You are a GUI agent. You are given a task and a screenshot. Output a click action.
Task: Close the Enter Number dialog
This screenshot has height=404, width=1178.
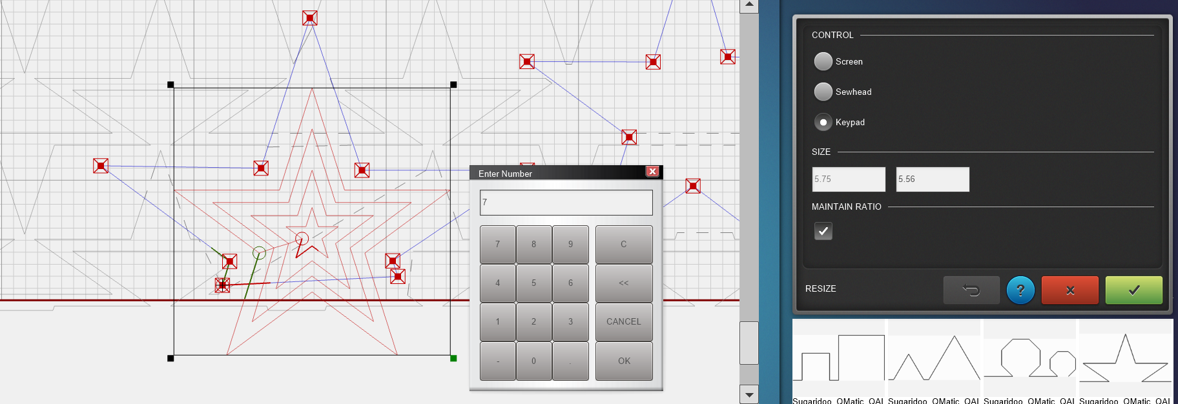652,172
